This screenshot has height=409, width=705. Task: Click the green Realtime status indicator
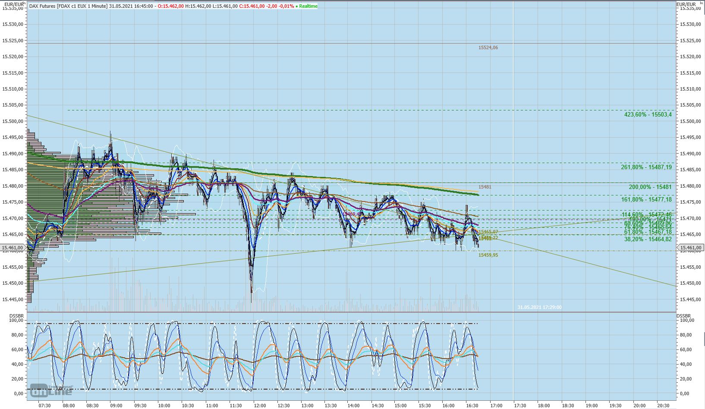[x=306, y=6]
